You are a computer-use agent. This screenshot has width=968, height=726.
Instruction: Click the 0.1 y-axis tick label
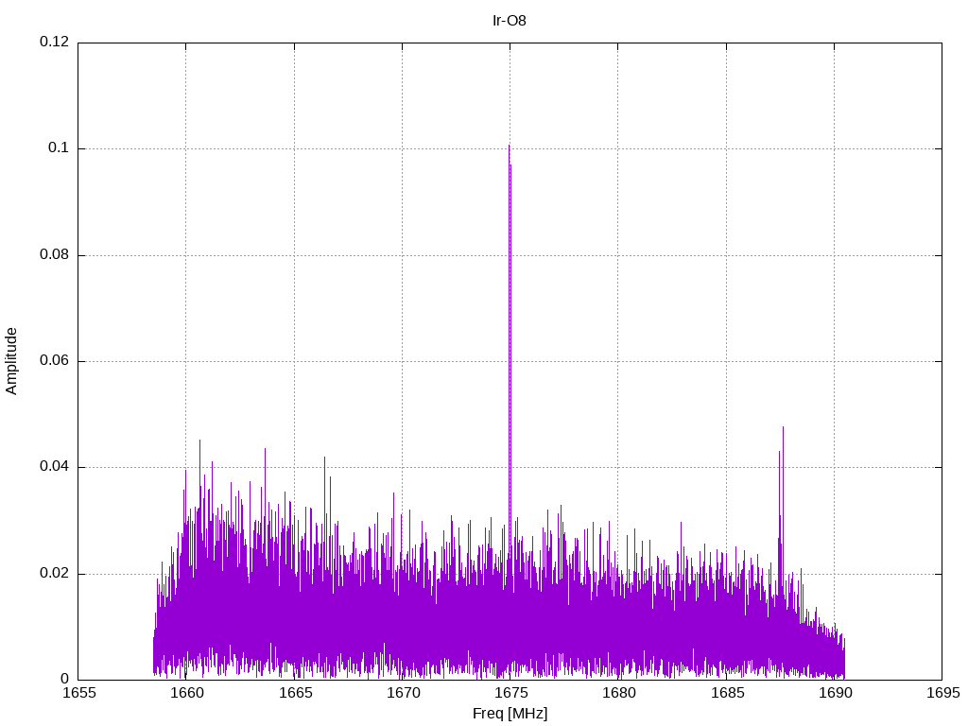(x=58, y=148)
